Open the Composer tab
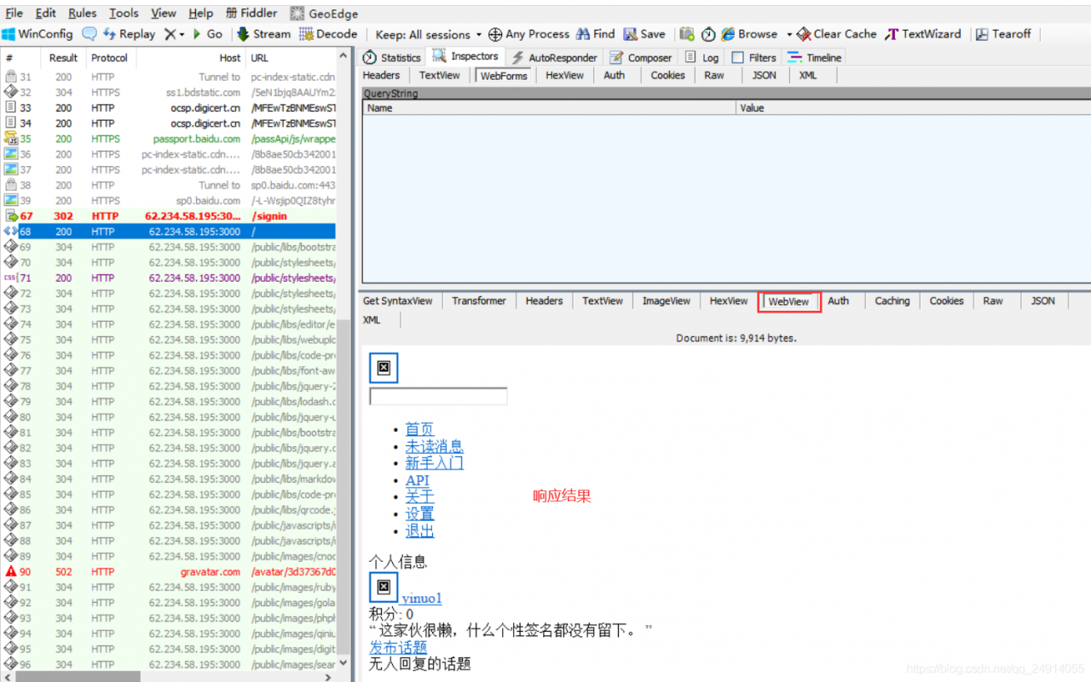This screenshot has height=682, width=1091. coord(641,58)
